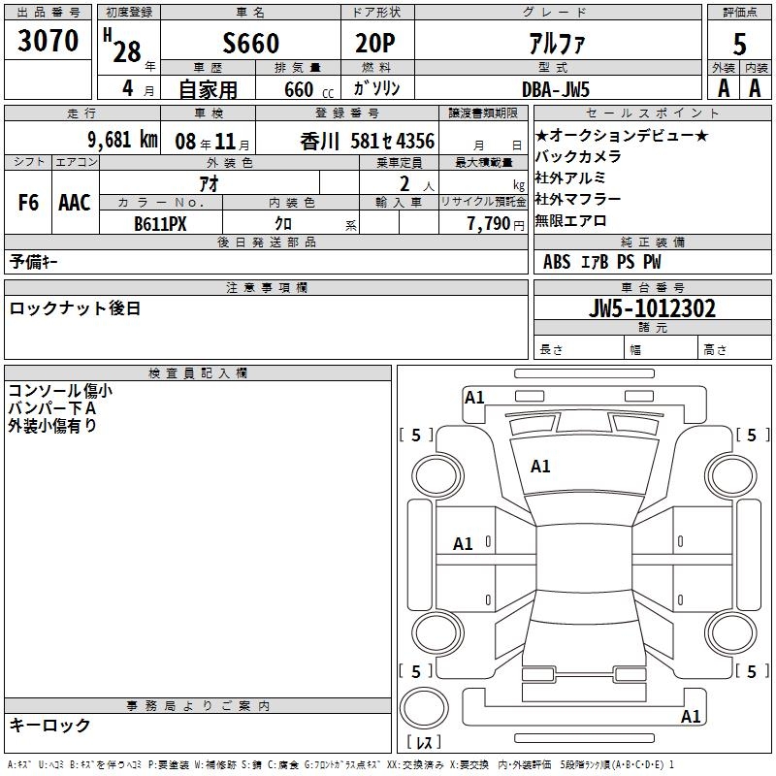Screen dimensions: 776x776
Task: Click genuine equipment ABS エアB PS PW
Action: point(601,262)
